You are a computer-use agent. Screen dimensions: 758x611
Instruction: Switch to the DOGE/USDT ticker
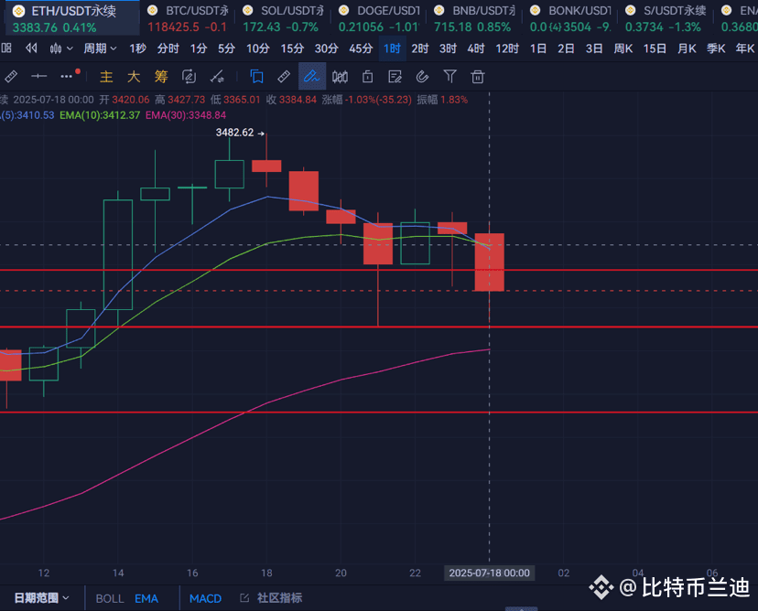point(379,18)
